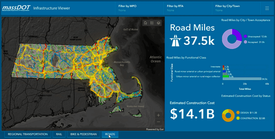Open the map legend list icon

click(x=152, y=23)
